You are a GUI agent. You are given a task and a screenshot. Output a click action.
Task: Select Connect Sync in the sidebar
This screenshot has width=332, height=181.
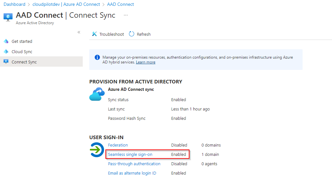pos(41,62)
